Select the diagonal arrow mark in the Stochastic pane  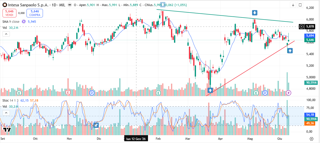coord(96,125)
